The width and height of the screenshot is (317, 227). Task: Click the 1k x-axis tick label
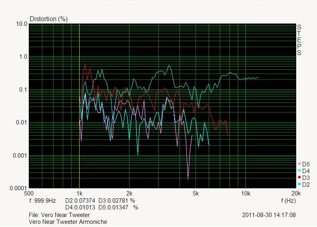(80, 193)
